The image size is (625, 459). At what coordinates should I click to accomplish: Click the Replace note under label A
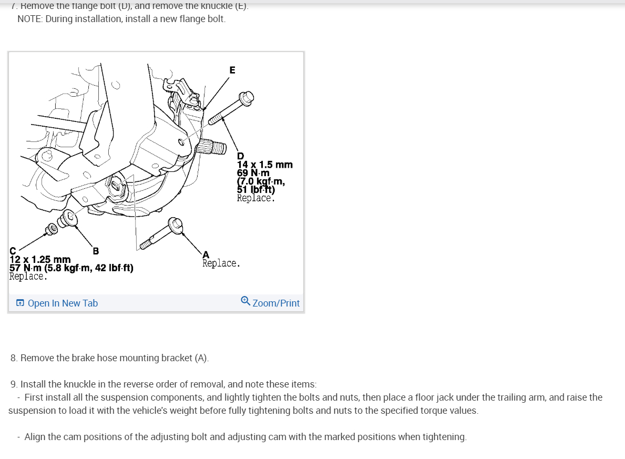pyautogui.click(x=221, y=263)
